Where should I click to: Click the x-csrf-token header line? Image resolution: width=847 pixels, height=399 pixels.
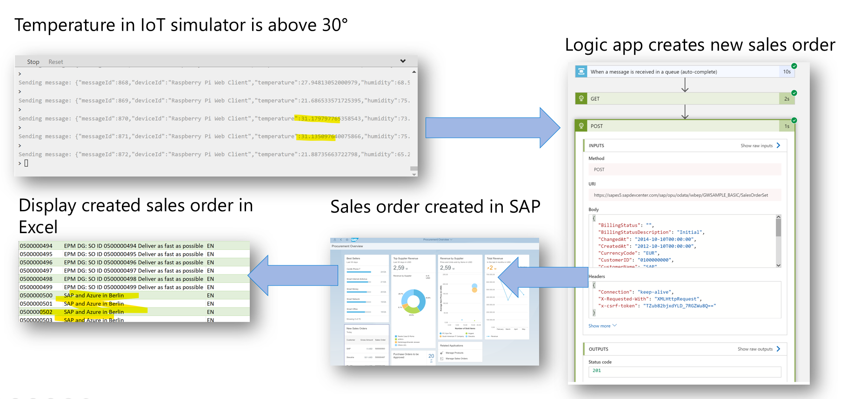pyautogui.click(x=657, y=306)
